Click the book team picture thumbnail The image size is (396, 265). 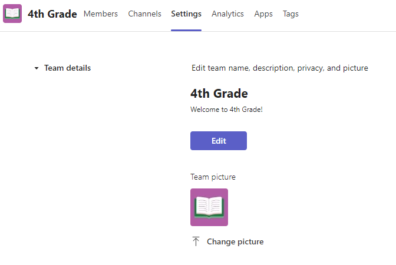[209, 207]
